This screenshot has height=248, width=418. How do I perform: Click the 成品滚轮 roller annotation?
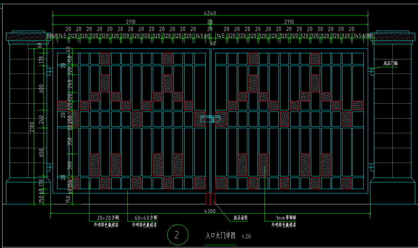(241, 218)
